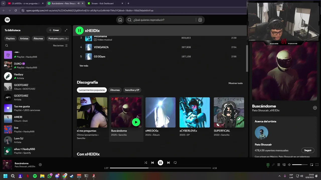Open the Now Playing view icon
321x180 pixels.
(268, 165)
